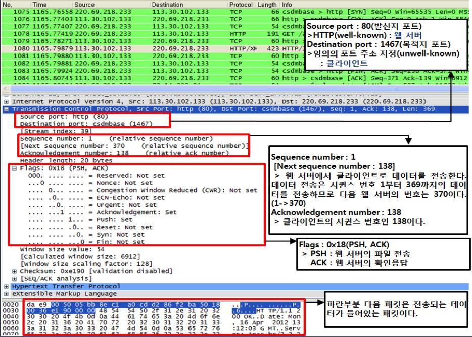
Task: Select [Window size scaling factor: 128] line
Action: pyautogui.click(x=86, y=264)
